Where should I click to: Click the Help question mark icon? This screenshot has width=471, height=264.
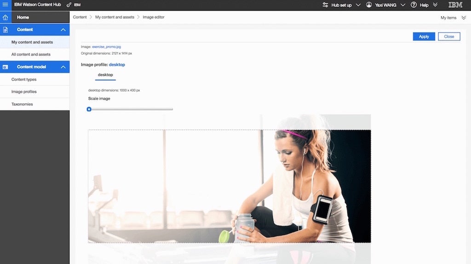[414, 5]
